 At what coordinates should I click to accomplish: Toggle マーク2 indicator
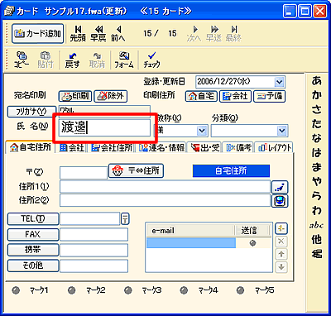tap(72, 290)
